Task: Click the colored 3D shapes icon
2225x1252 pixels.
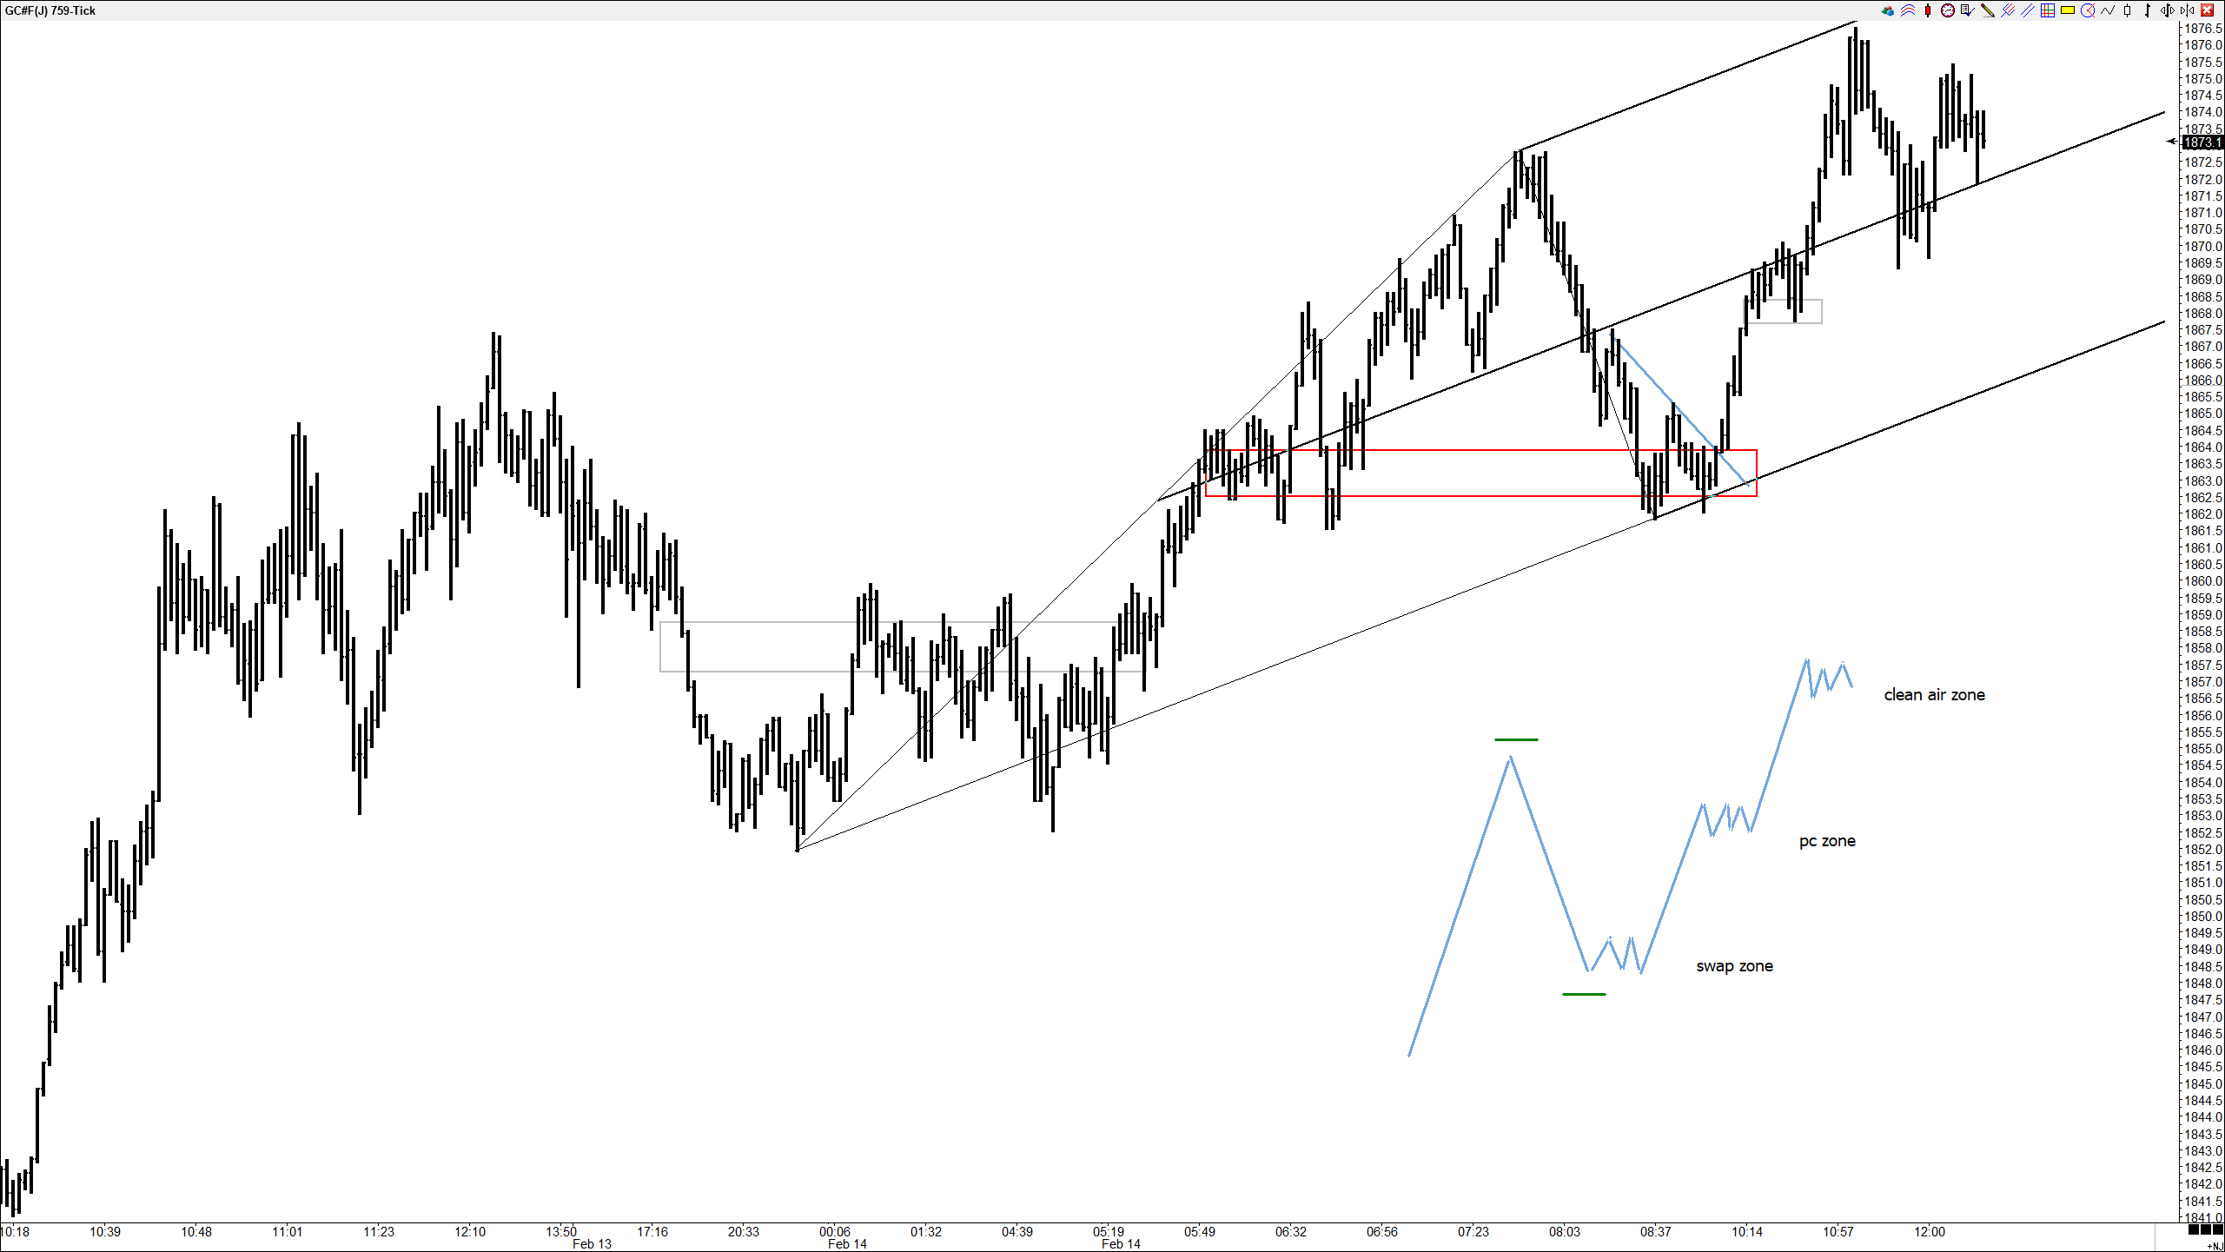Action: click(x=1888, y=10)
